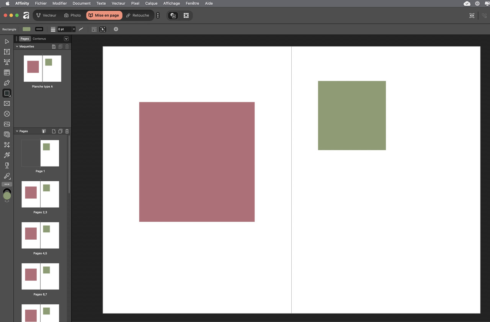Screen dimensions: 490x322
Task: Select the Data Merge Layout tool
Action: (7, 134)
